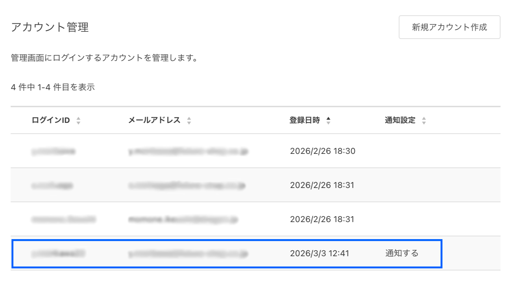Select the 通知設定 column header
509x283 pixels.
click(x=399, y=120)
